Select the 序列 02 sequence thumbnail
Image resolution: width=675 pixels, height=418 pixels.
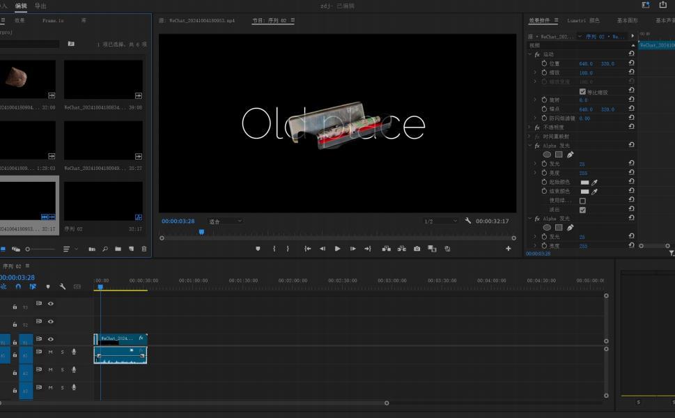coord(103,201)
